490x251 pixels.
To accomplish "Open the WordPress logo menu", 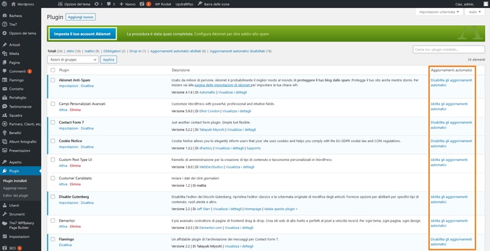I will click(4, 4).
